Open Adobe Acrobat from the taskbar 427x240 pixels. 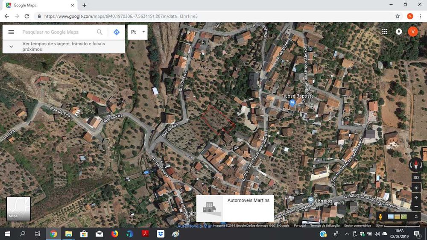[x=146, y=234]
